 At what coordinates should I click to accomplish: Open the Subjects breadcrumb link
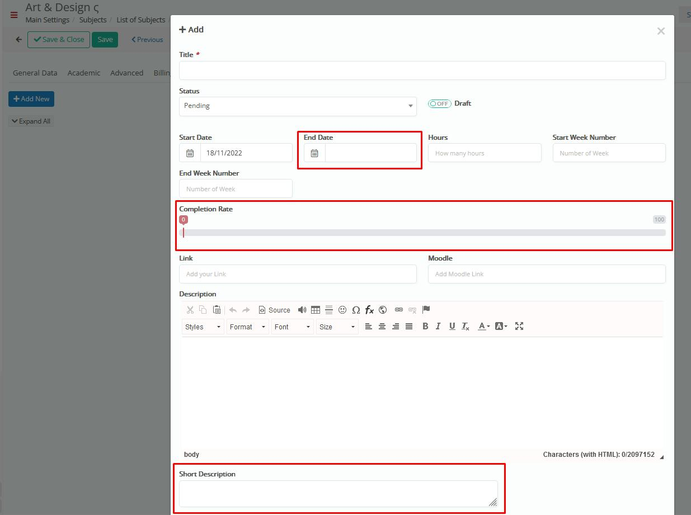tap(93, 20)
